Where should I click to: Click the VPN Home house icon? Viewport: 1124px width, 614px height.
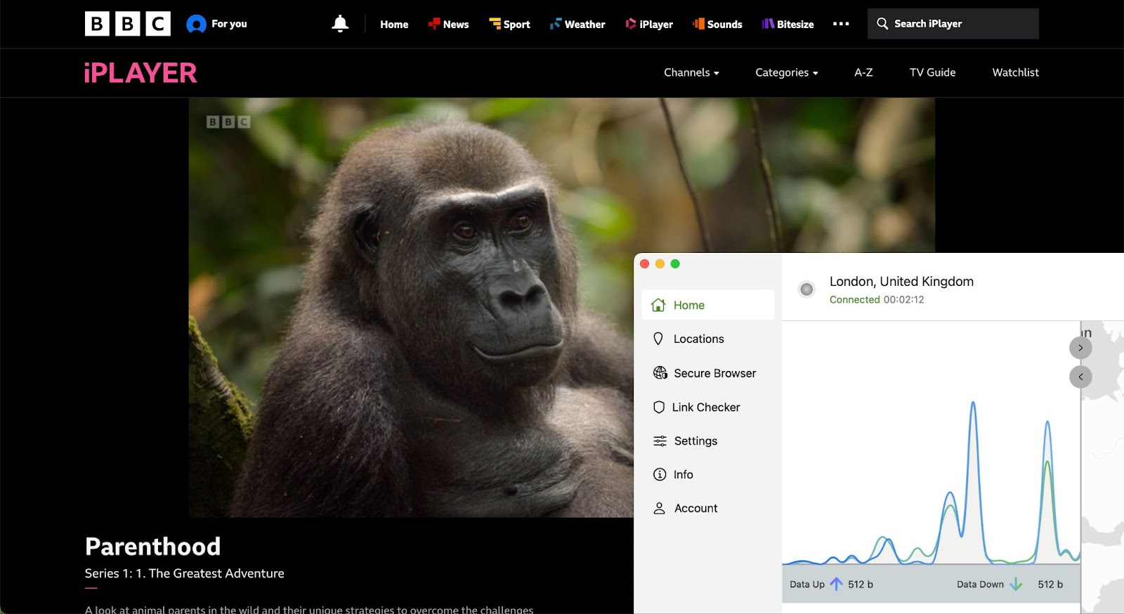tap(658, 305)
